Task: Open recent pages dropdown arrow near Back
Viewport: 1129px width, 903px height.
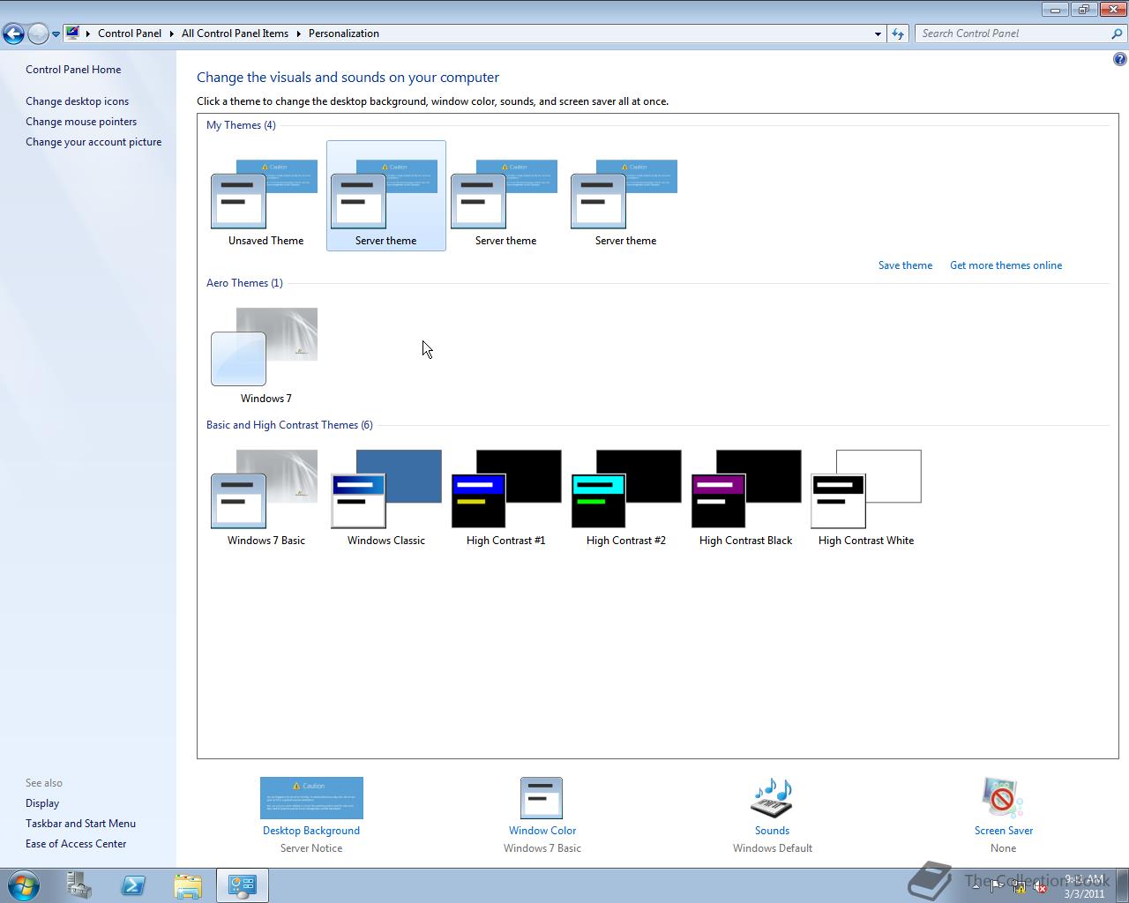Action: coord(56,34)
